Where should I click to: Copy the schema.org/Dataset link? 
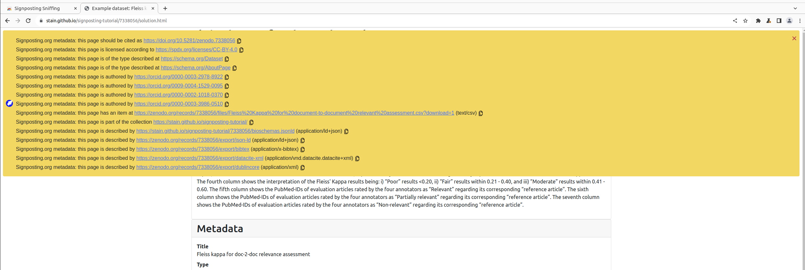click(x=227, y=59)
